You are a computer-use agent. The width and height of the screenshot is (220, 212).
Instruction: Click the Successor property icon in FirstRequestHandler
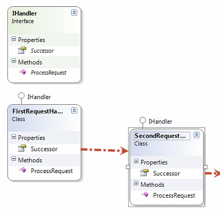(22, 148)
